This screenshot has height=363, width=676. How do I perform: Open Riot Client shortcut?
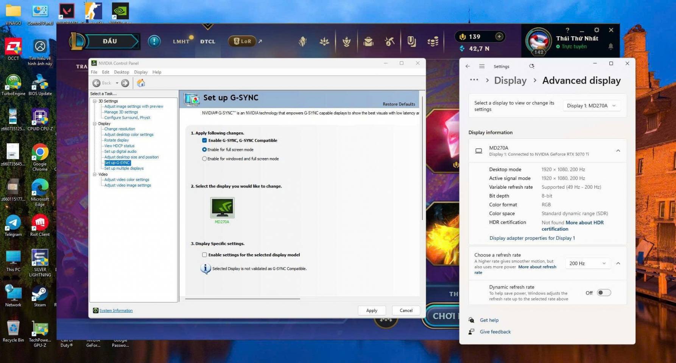40,225
